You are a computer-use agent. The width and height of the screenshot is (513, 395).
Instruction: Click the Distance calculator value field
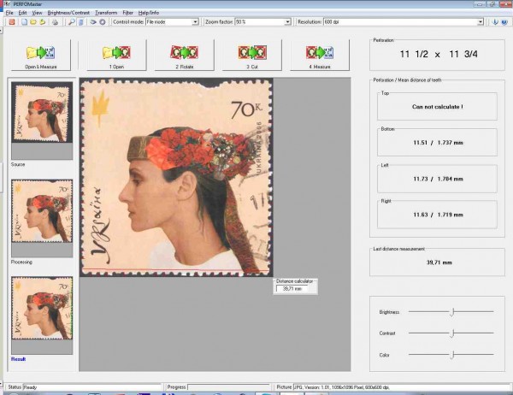coord(292,289)
